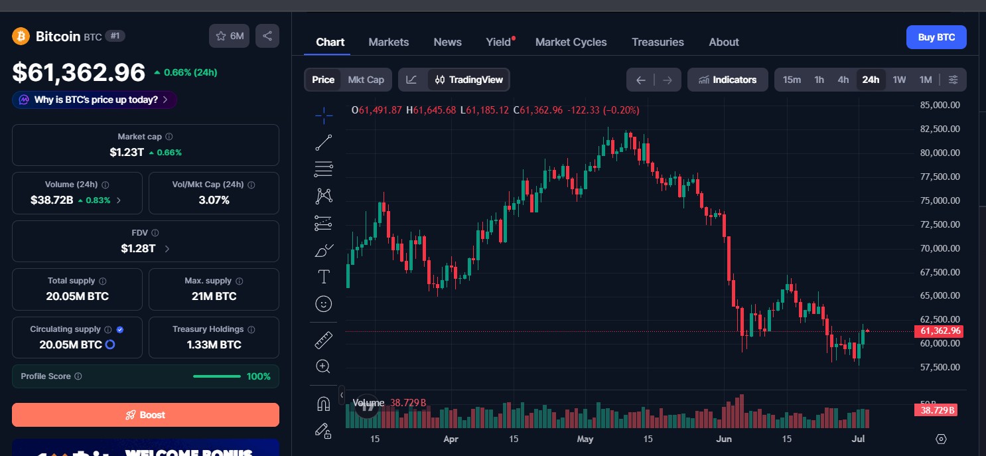Set chart interval to 15m

click(x=792, y=80)
